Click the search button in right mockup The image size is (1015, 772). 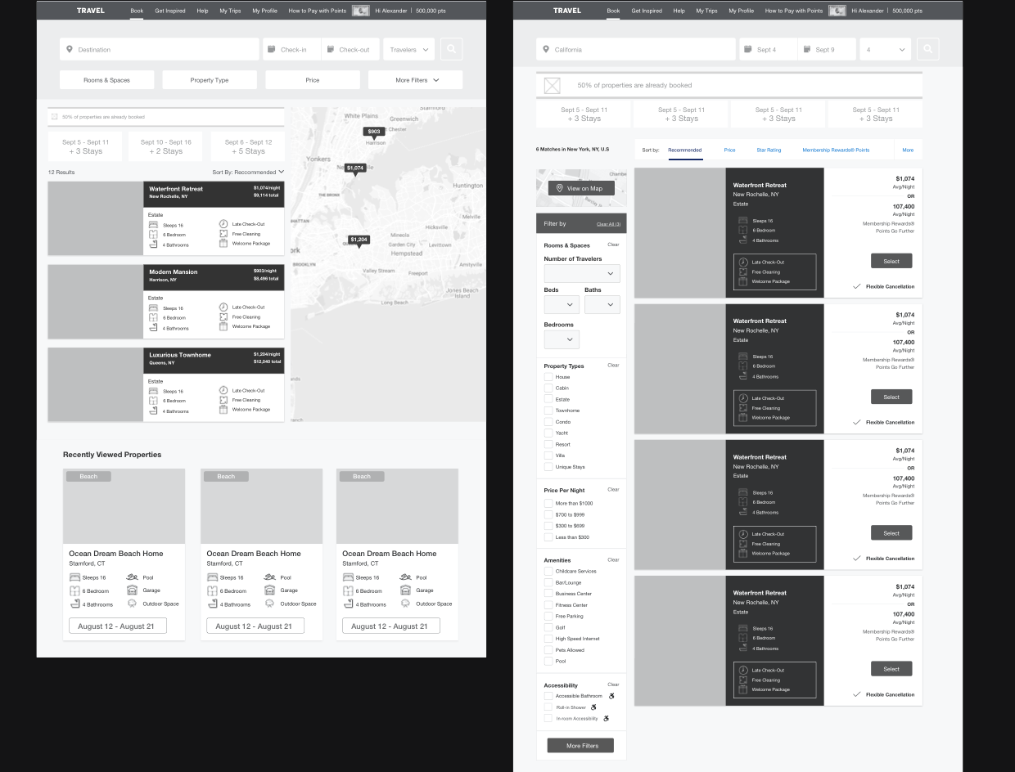click(927, 49)
